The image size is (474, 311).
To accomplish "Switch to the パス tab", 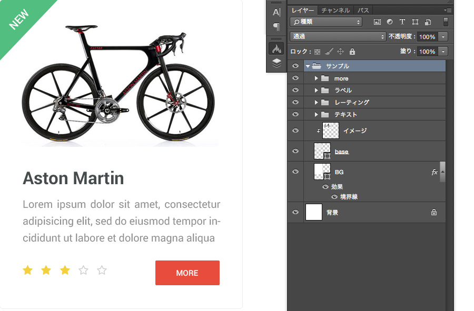I will click(x=363, y=11).
